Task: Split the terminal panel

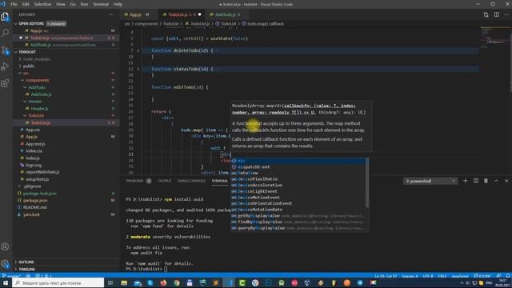Action: click(x=476, y=181)
